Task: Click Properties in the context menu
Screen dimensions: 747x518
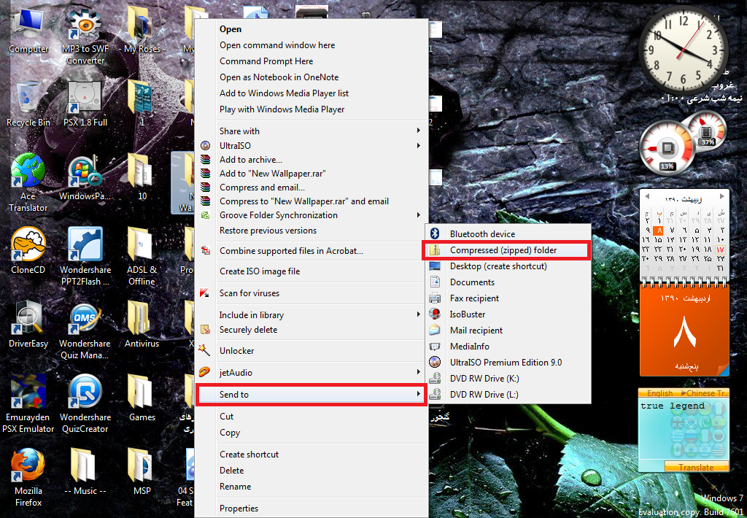Action: pos(239,509)
